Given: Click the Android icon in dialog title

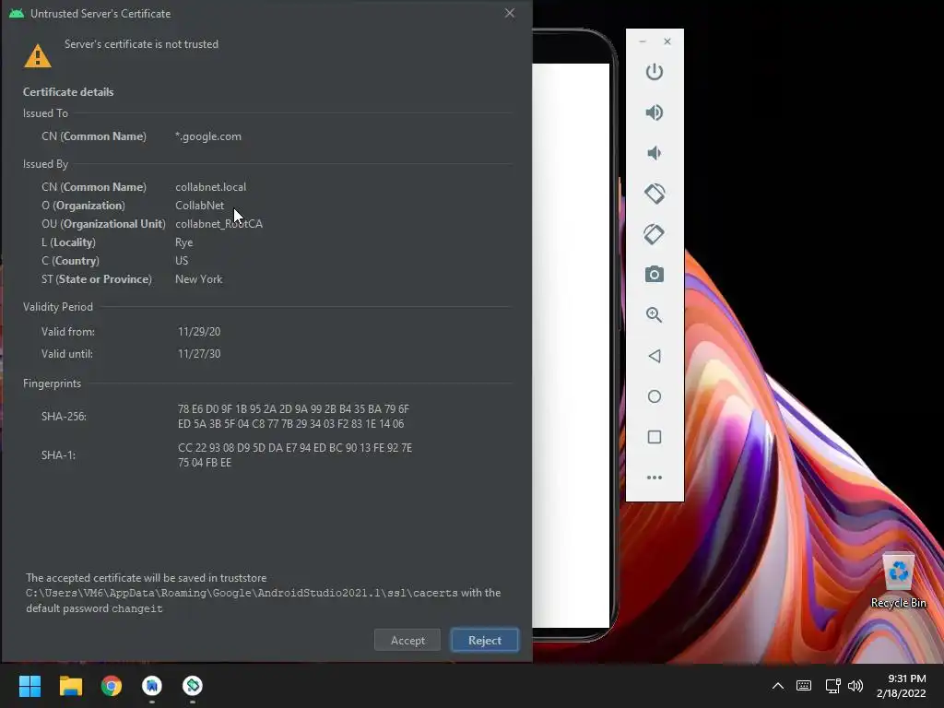Looking at the screenshot, I should tap(17, 13).
